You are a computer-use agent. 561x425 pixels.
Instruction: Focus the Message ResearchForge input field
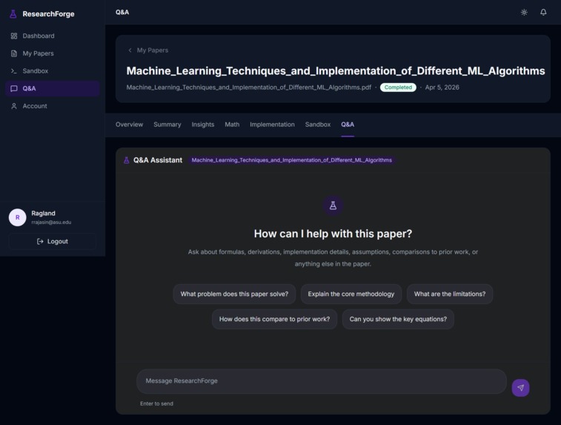click(x=322, y=381)
